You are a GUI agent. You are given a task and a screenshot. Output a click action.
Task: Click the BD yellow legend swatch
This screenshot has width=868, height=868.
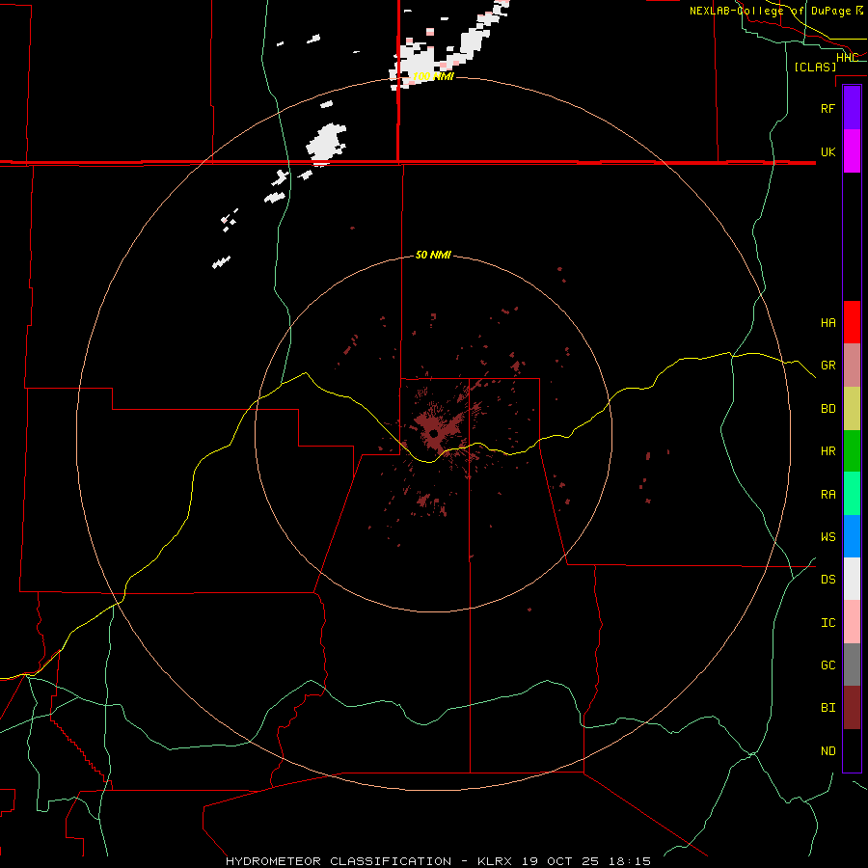point(852,409)
